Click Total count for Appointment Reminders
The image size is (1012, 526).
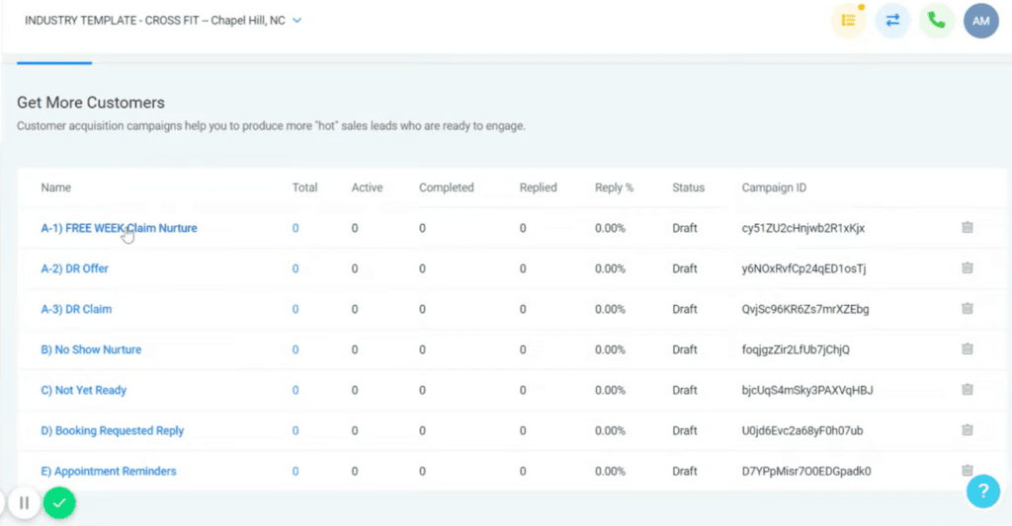pyautogui.click(x=295, y=471)
